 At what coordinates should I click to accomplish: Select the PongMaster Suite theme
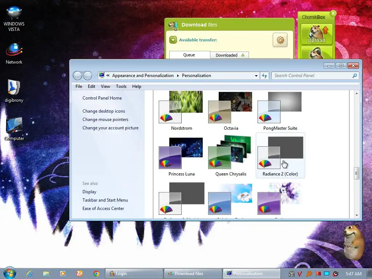point(280,111)
